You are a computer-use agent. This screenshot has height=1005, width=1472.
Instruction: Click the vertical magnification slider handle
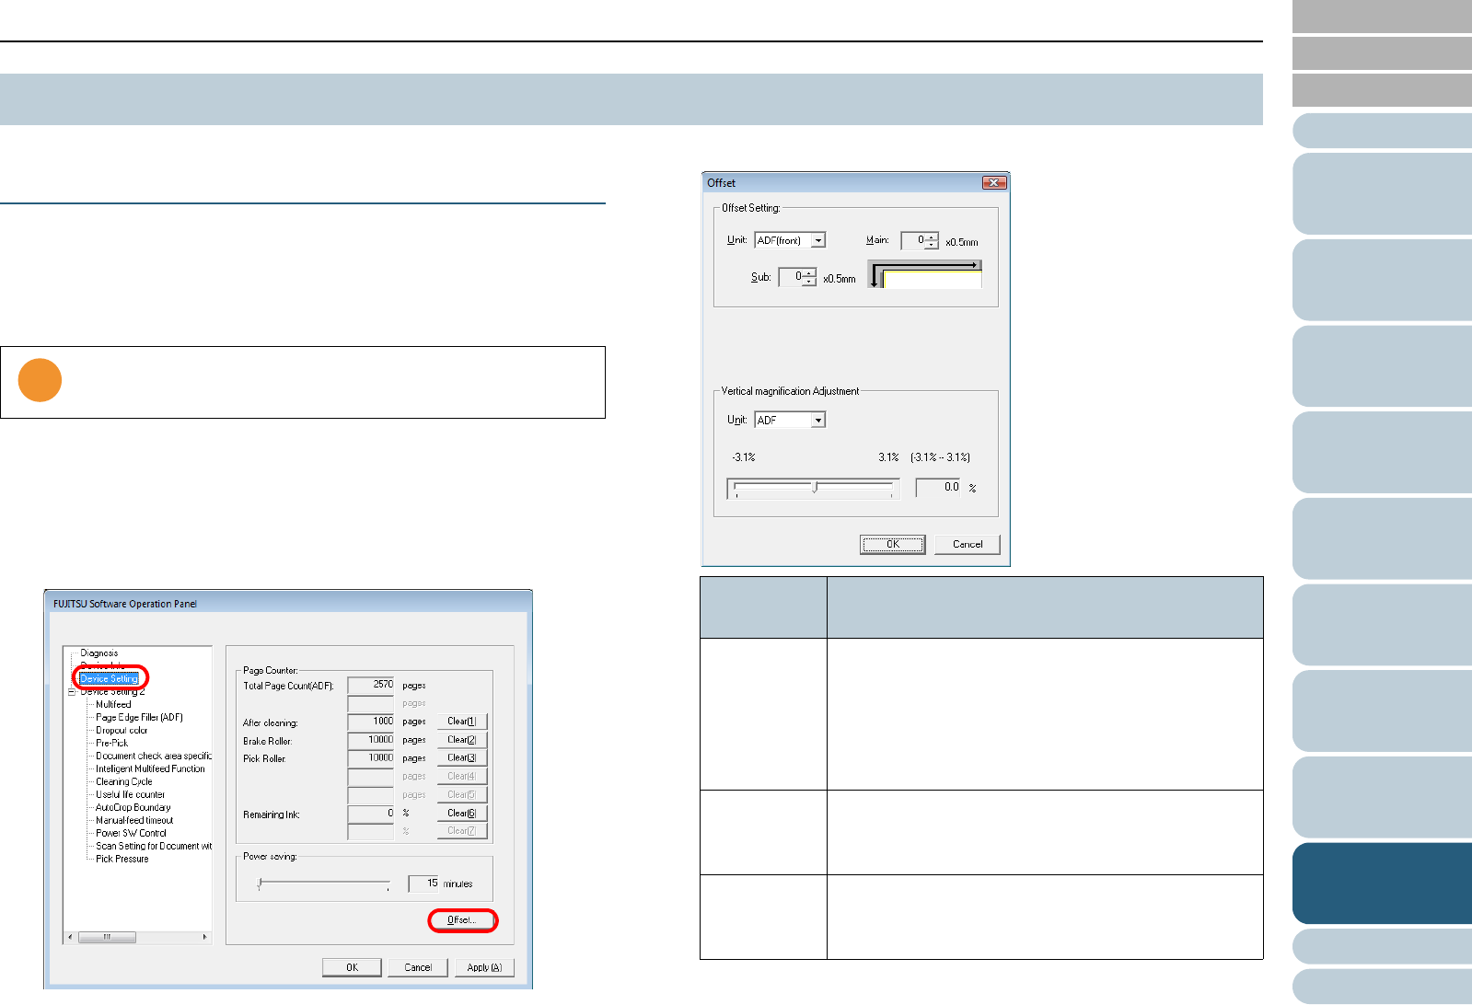point(815,487)
